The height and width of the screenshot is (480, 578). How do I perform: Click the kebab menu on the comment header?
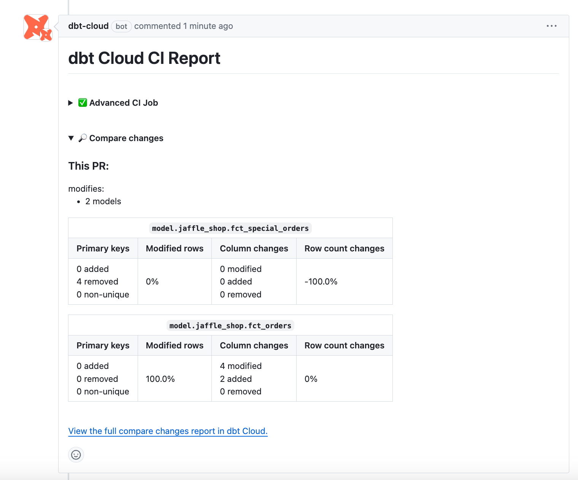[551, 26]
